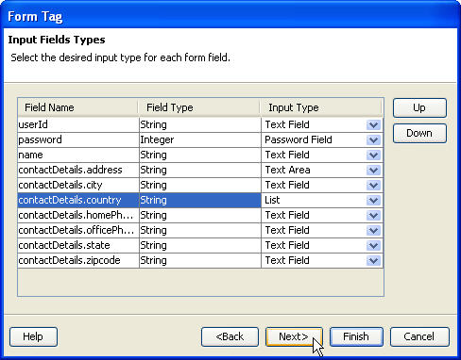The width and height of the screenshot is (461, 360).
Task: Return with the Back button
Action: click(230, 336)
